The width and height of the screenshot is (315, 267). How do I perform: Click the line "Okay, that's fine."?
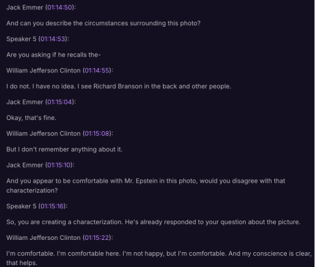tap(31, 118)
